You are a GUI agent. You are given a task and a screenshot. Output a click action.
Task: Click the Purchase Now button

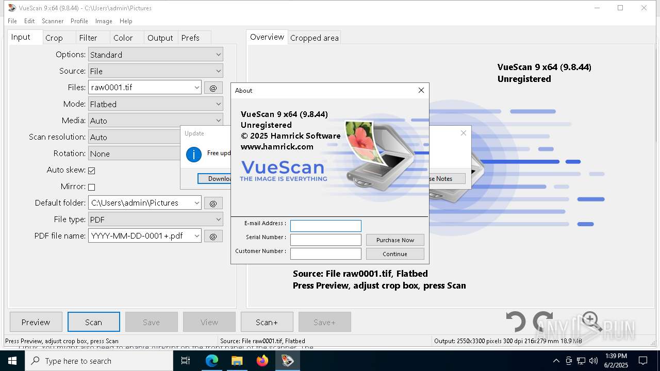395,240
